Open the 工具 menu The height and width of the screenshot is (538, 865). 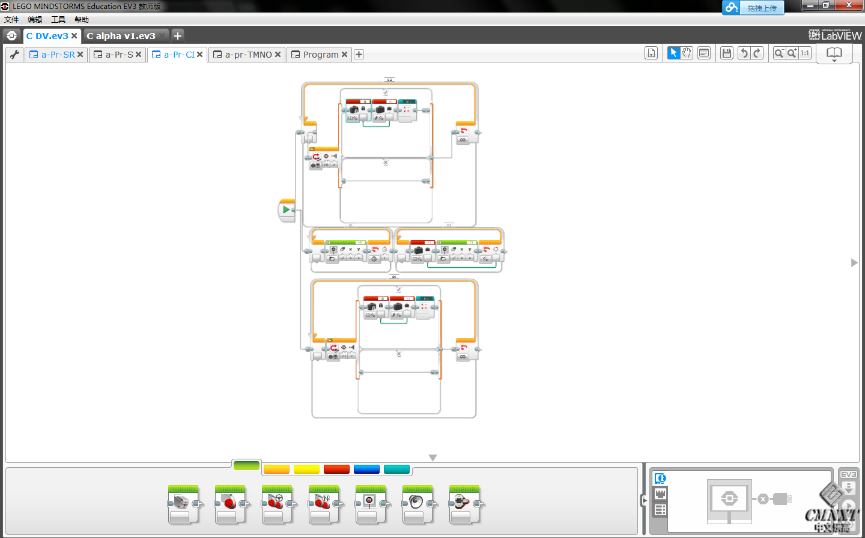coord(58,20)
